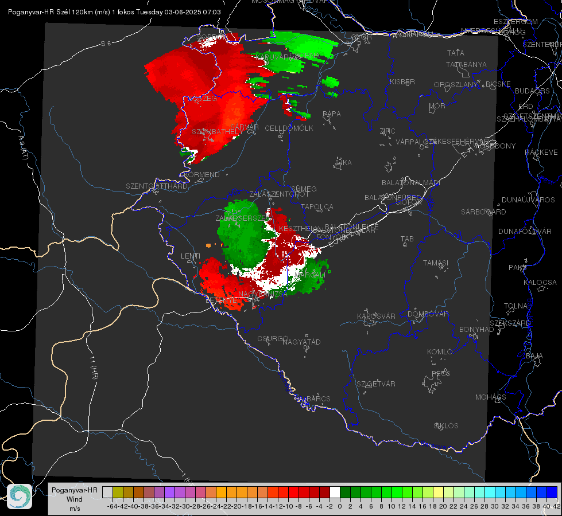Image resolution: width=562 pixels, height=516 pixels.
Task: Click the ZIRC city label
Action: pyautogui.click(x=387, y=131)
